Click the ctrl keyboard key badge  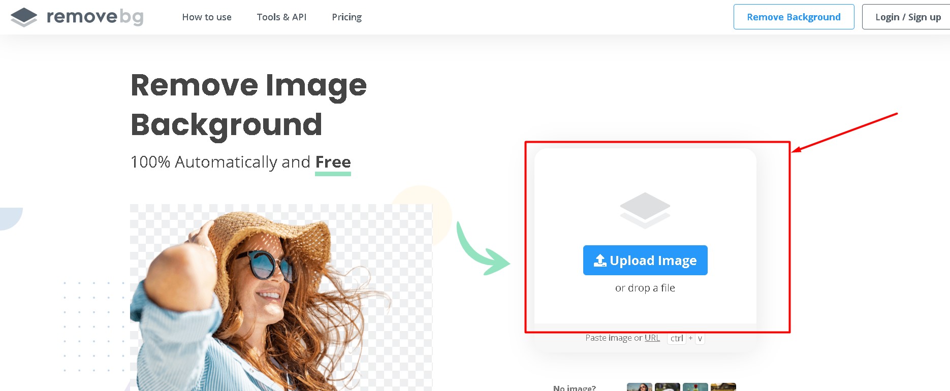click(x=676, y=339)
